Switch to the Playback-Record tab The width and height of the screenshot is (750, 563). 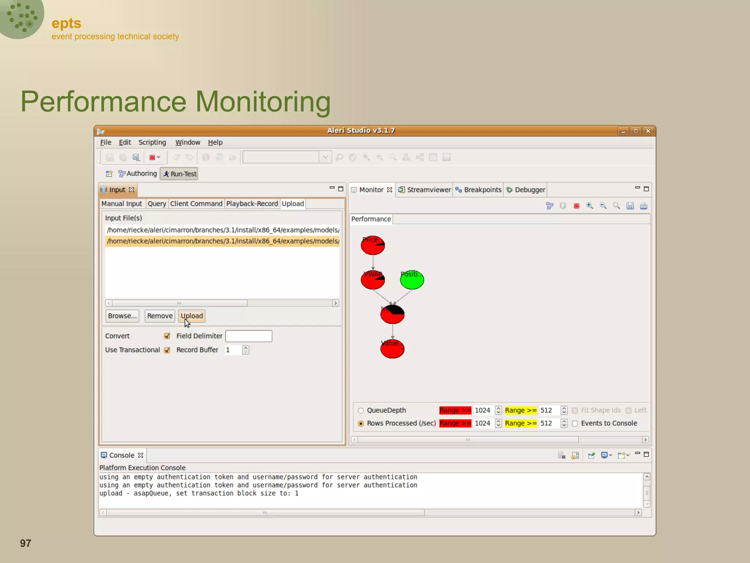point(252,204)
